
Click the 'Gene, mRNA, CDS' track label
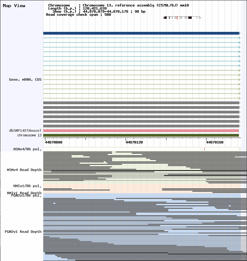(25, 79)
